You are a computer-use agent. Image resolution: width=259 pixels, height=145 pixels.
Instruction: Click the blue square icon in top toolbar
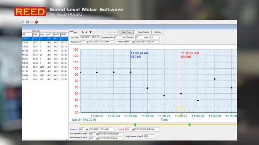coord(28,22)
